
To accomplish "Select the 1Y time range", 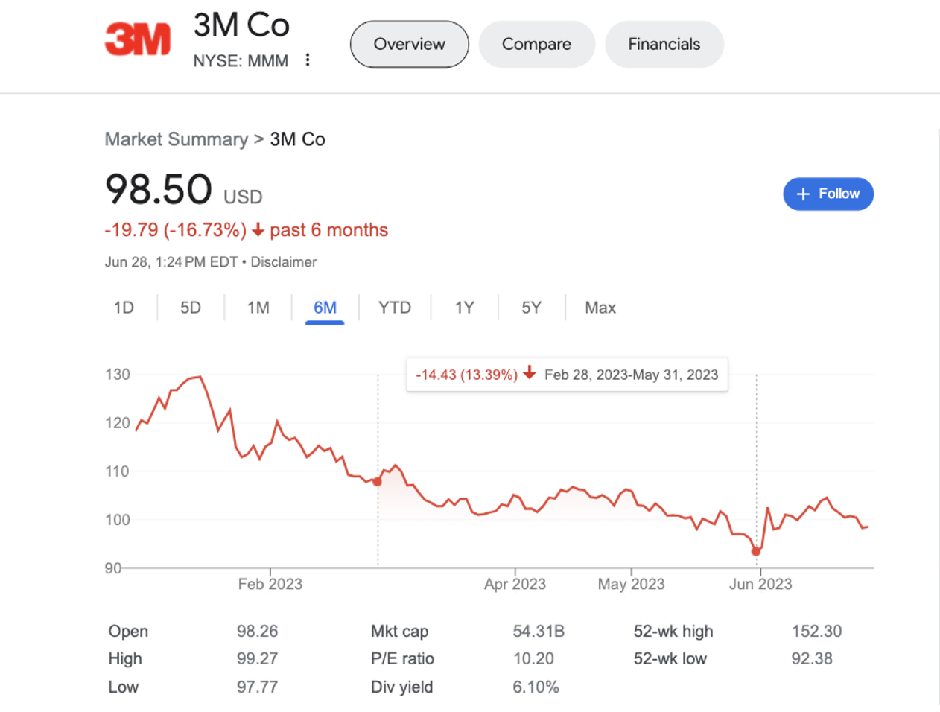I will pyautogui.click(x=464, y=308).
